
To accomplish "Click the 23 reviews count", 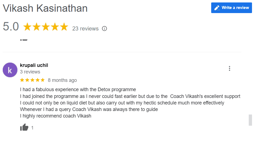I will (85, 29).
